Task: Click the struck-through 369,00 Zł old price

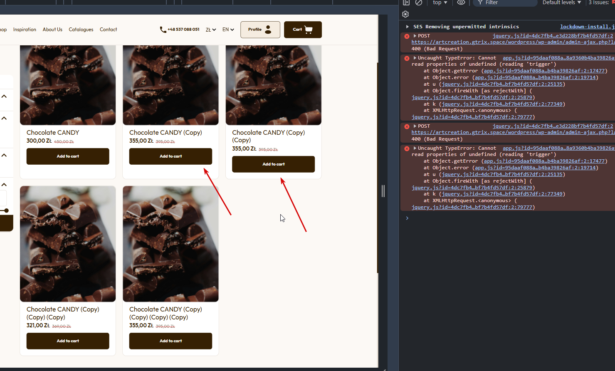Action: point(62,326)
